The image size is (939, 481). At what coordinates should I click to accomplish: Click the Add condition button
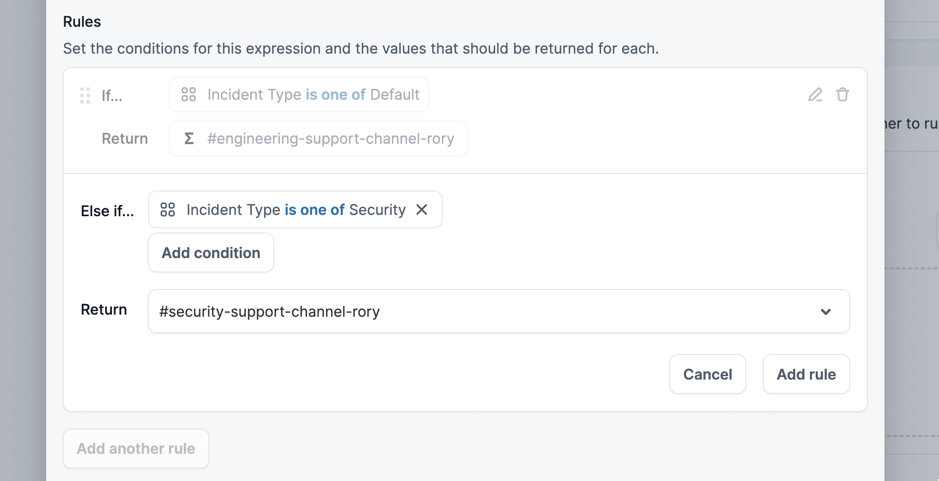211,253
